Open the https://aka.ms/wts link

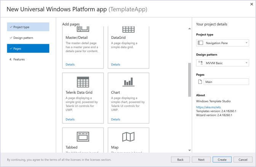click(208, 107)
